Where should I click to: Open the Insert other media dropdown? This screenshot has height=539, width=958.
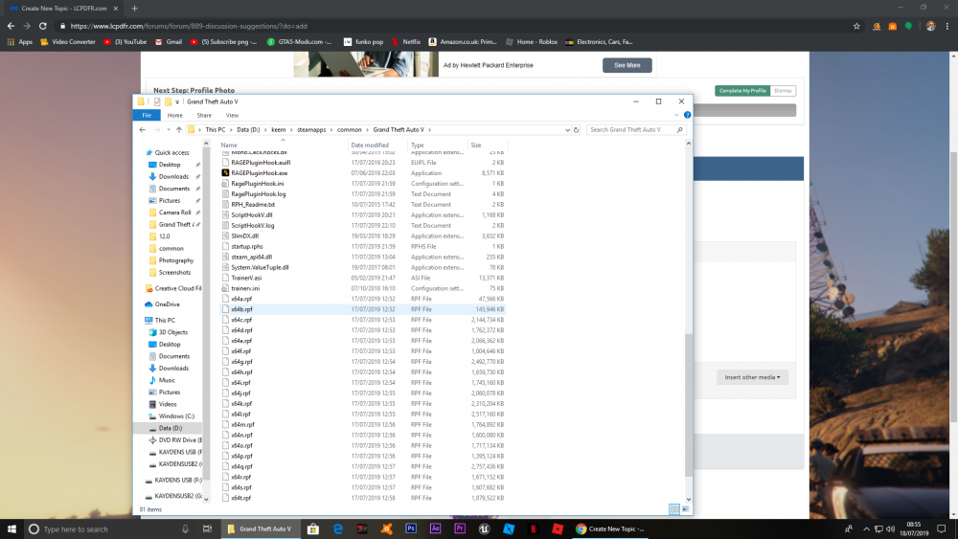pyautogui.click(x=752, y=377)
